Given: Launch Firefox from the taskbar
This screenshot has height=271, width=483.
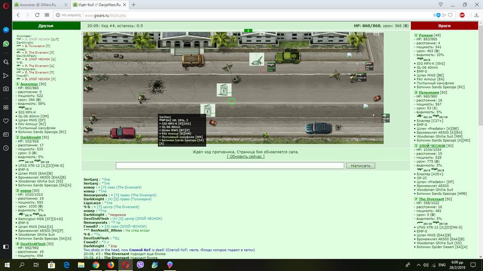Looking at the screenshot, I should (111, 265).
